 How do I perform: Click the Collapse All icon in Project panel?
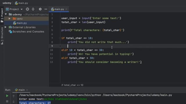tap(33, 9)
